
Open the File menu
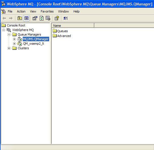(10, 11)
